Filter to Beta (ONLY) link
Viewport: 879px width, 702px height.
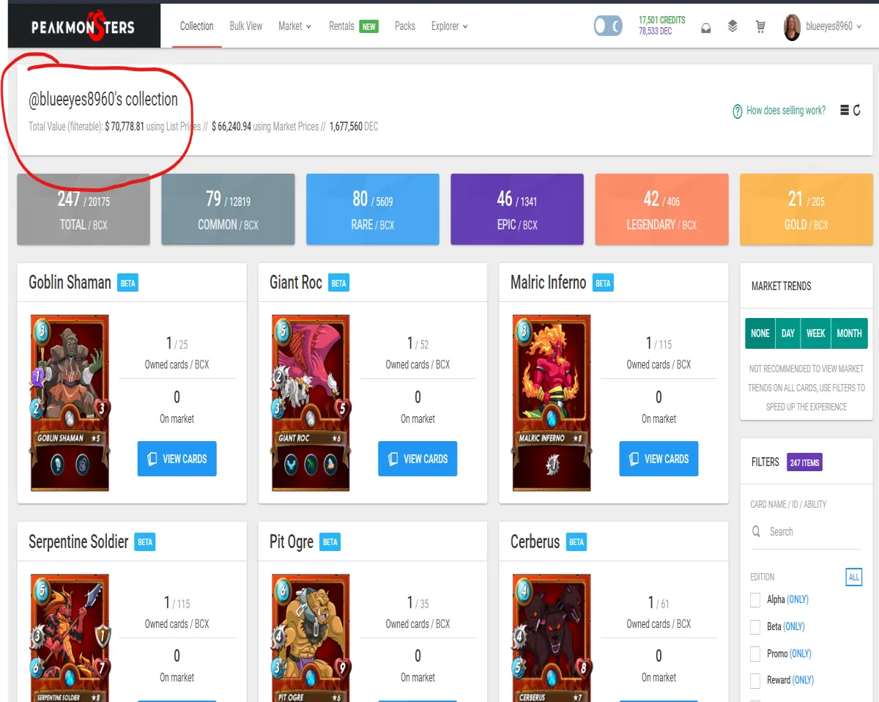[794, 627]
